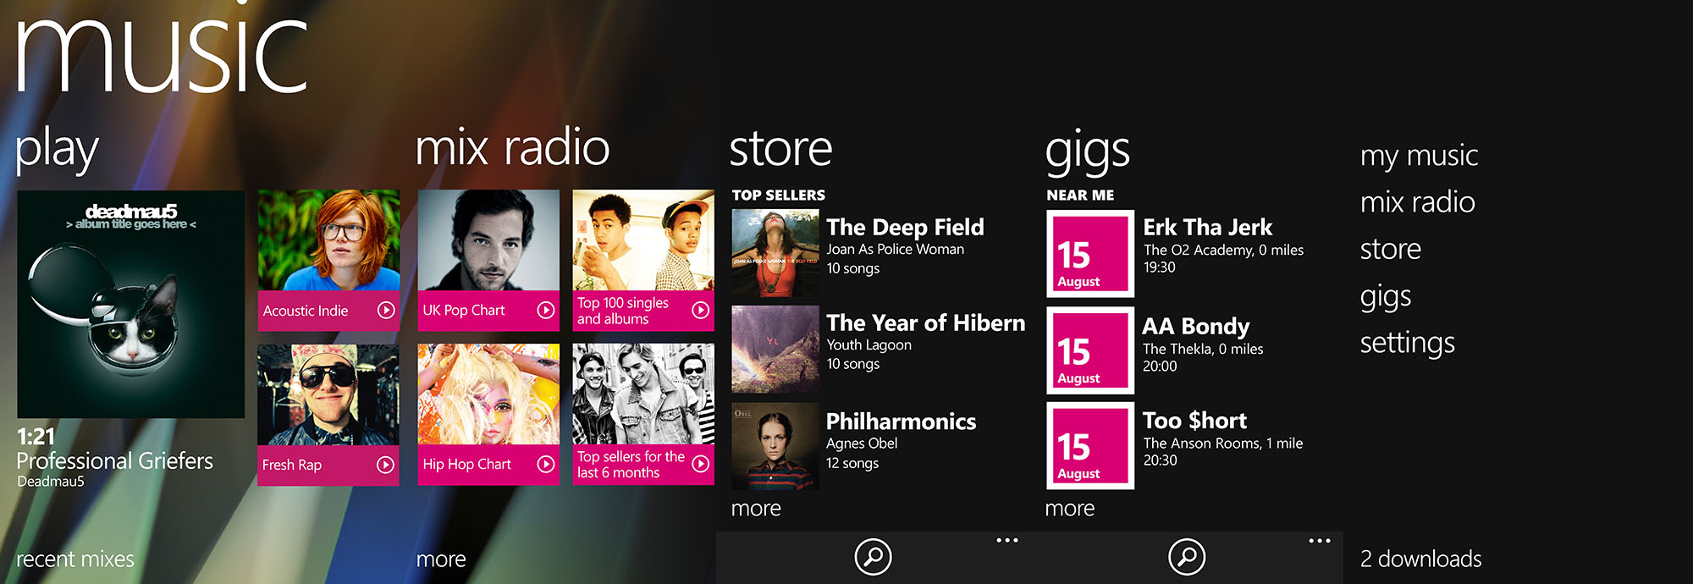Expand the store app bar ellipsis
This screenshot has width=1693, height=584.
(1007, 540)
